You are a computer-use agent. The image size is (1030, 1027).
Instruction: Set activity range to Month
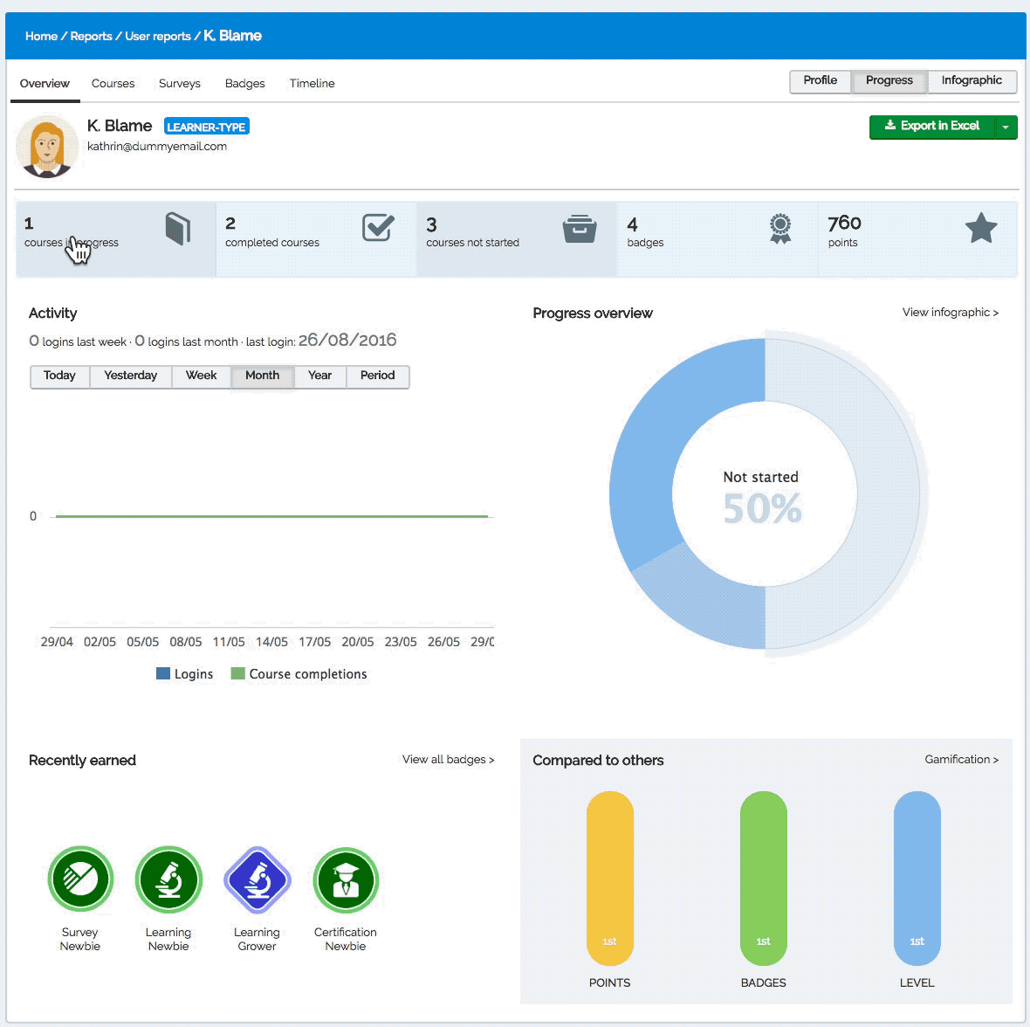pos(262,376)
